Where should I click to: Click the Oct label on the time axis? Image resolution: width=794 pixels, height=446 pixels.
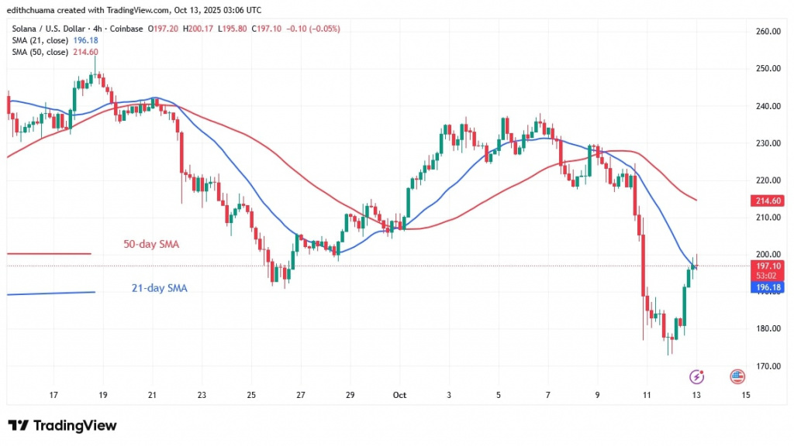(399, 395)
